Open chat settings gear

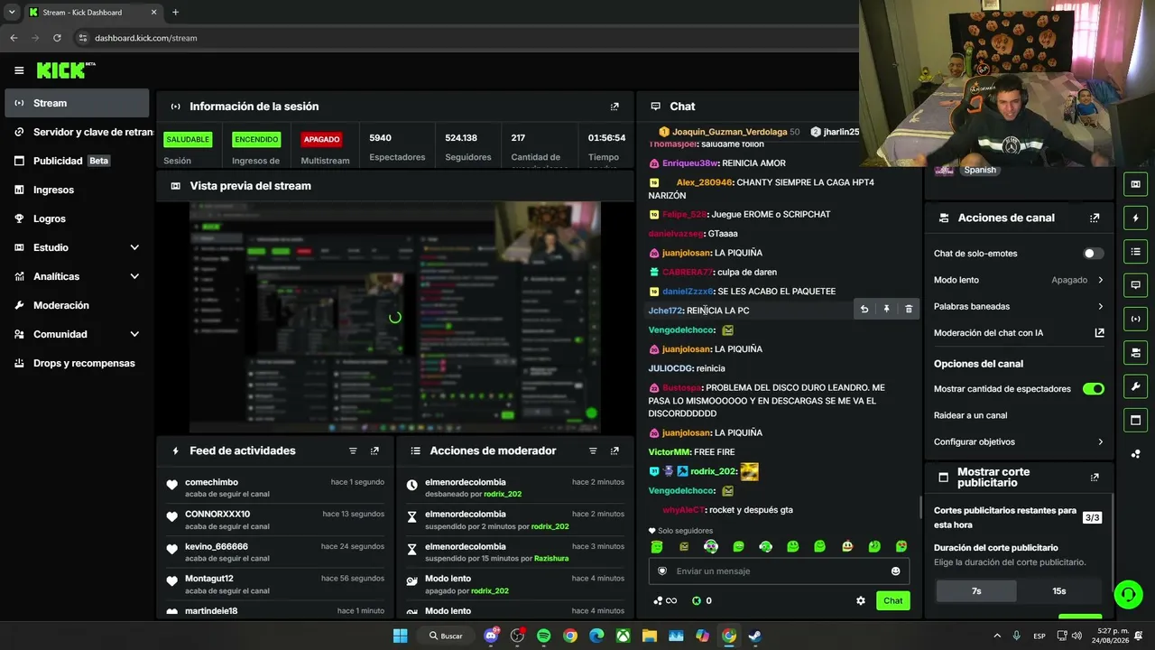point(861,601)
